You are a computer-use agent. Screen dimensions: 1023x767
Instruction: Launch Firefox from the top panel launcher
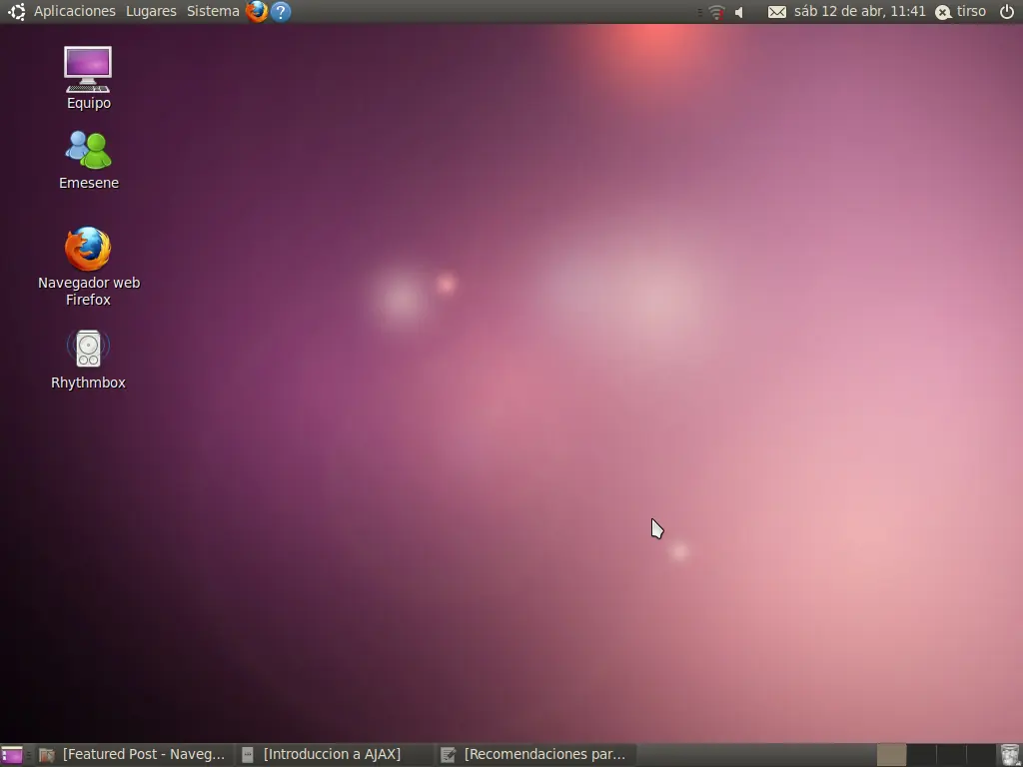[x=257, y=11]
